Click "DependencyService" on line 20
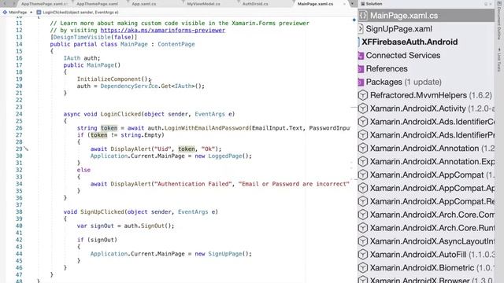Image resolution: width=504 pixels, height=283 pixels. click(129, 86)
